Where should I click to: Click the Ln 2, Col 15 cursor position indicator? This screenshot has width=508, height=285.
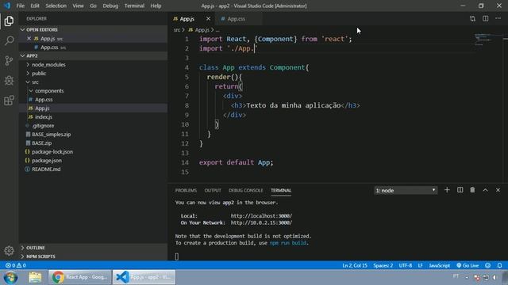[x=355, y=265]
